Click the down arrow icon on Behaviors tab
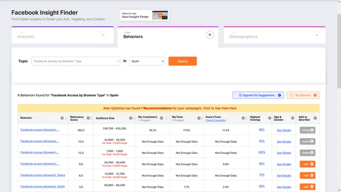 coord(210,35)
